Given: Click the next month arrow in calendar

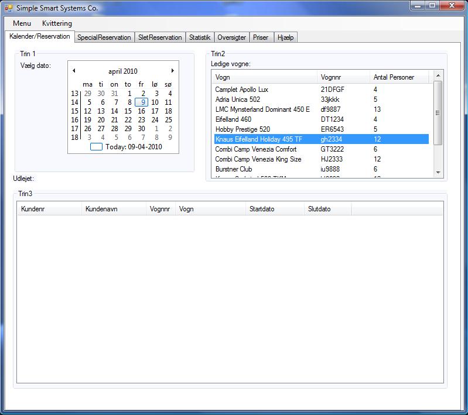Looking at the screenshot, I should [172, 71].
